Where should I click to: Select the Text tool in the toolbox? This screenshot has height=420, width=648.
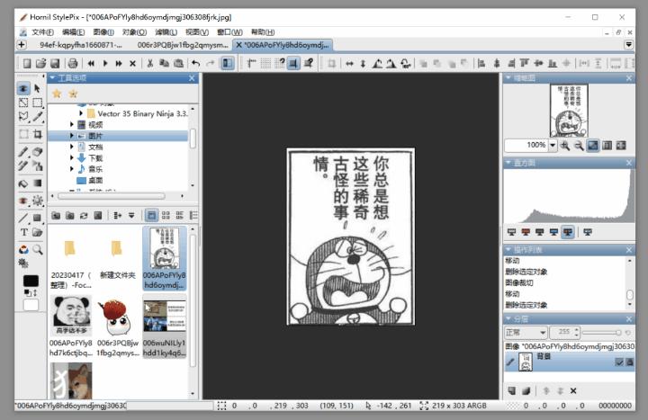[24, 232]
